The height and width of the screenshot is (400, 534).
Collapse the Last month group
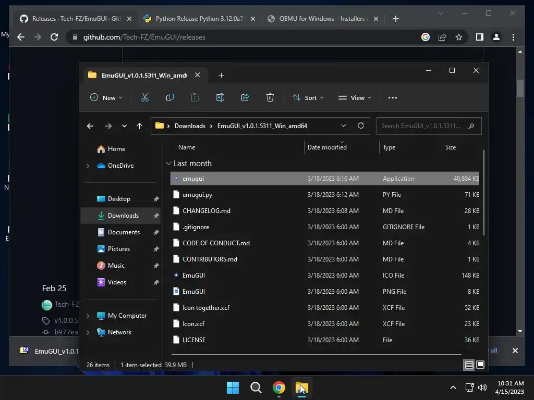coord(168,164)
